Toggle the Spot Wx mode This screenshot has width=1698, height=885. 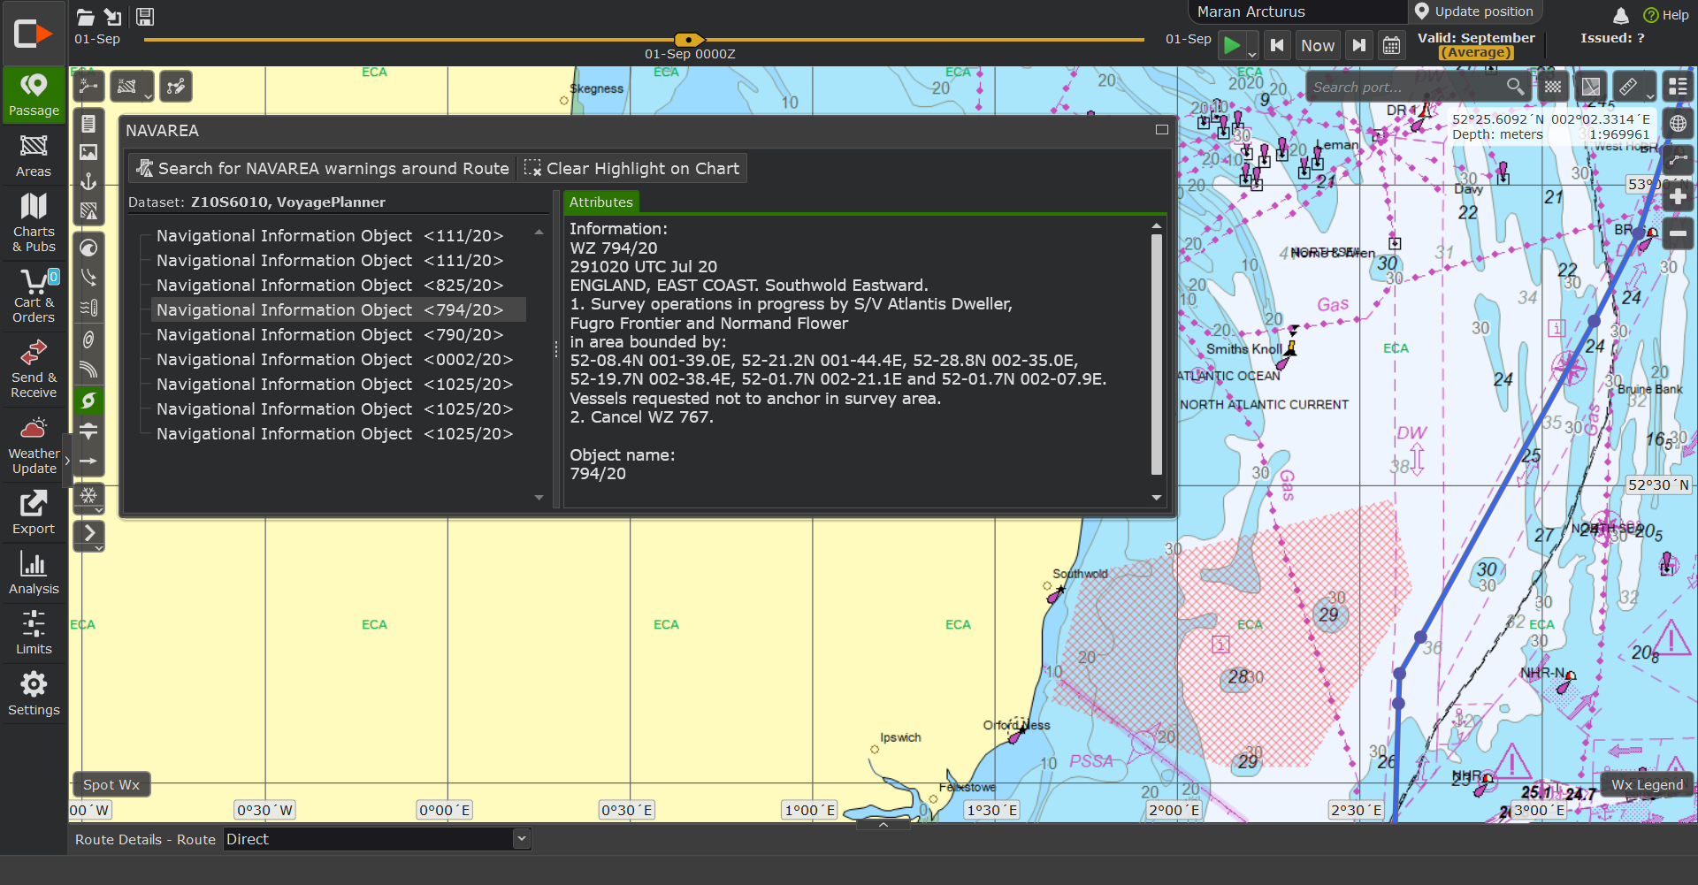(x=111, y=784)
